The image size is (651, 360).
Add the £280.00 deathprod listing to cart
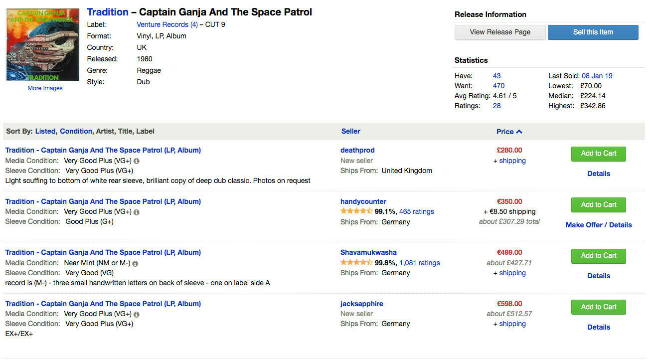pos(598,154)
